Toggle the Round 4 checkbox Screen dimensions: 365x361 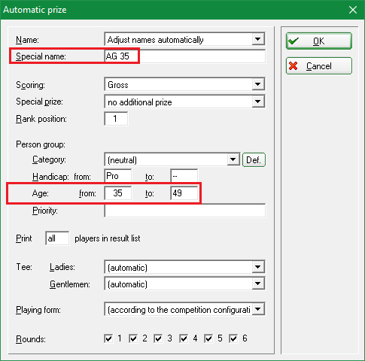(x=184, y=338)
